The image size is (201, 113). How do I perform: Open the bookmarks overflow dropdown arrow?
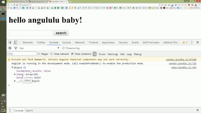[x=185, y=8]
